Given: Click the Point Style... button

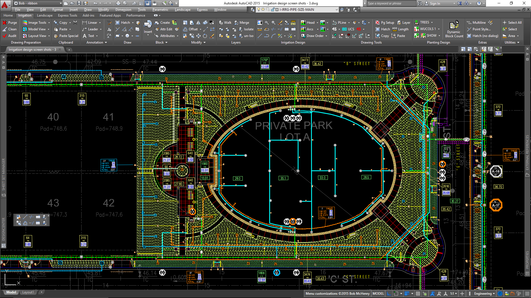Looking at the screenshot, I should coord(479,29).
